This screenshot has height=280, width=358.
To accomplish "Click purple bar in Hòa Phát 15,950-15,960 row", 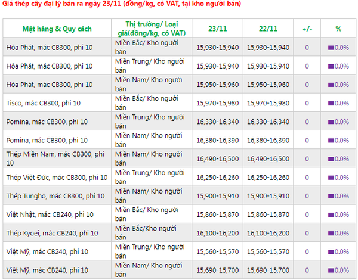I will coord(331,85).
